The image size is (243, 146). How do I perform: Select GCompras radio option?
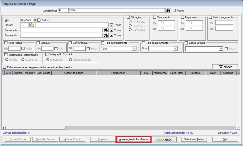23,59
